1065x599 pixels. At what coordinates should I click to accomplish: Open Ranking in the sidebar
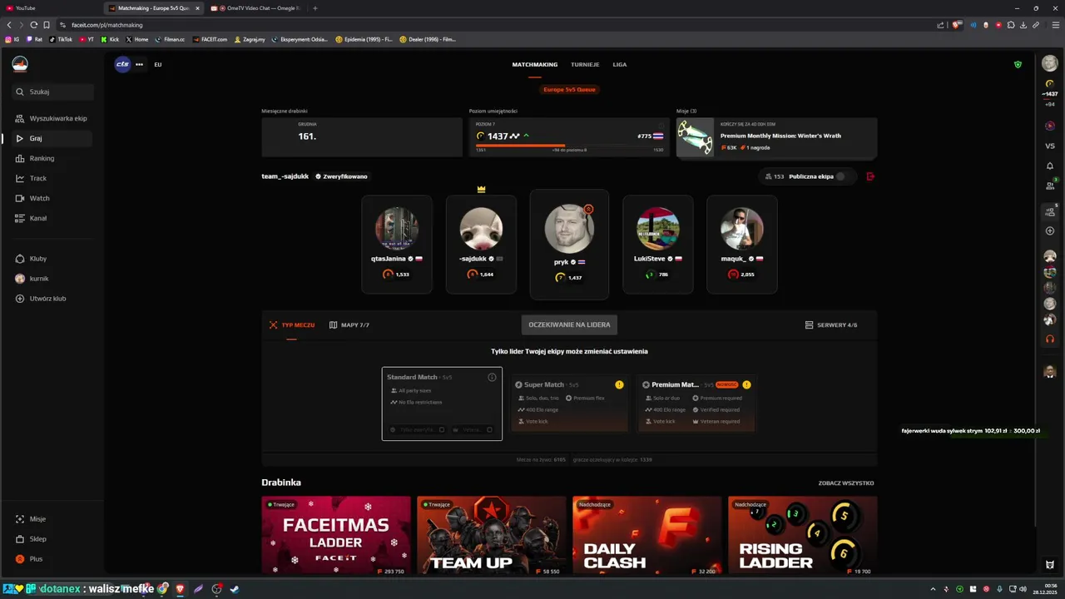tap(52, 158)
